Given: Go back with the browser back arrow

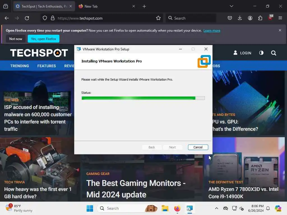Looking at the screenshot, I should 7,18.
